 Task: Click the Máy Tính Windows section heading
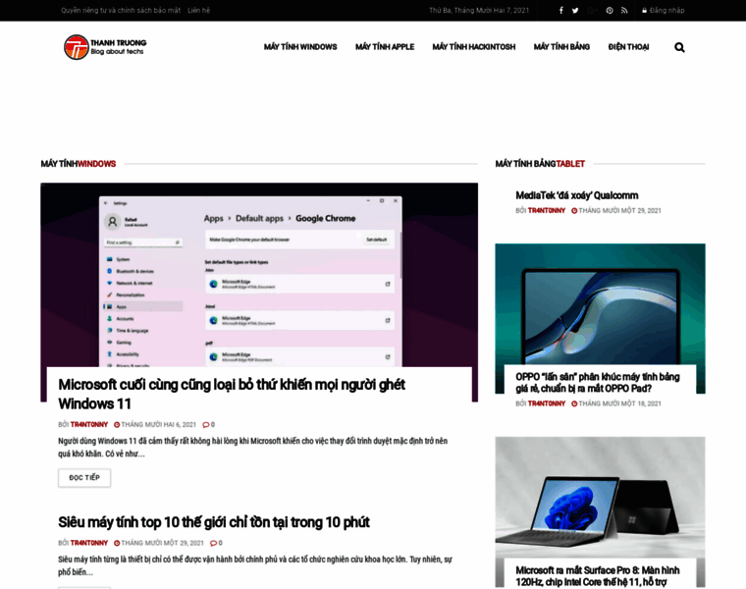[x=78, y=164]
